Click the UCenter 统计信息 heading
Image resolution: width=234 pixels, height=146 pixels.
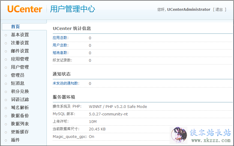tap(72, 28)
